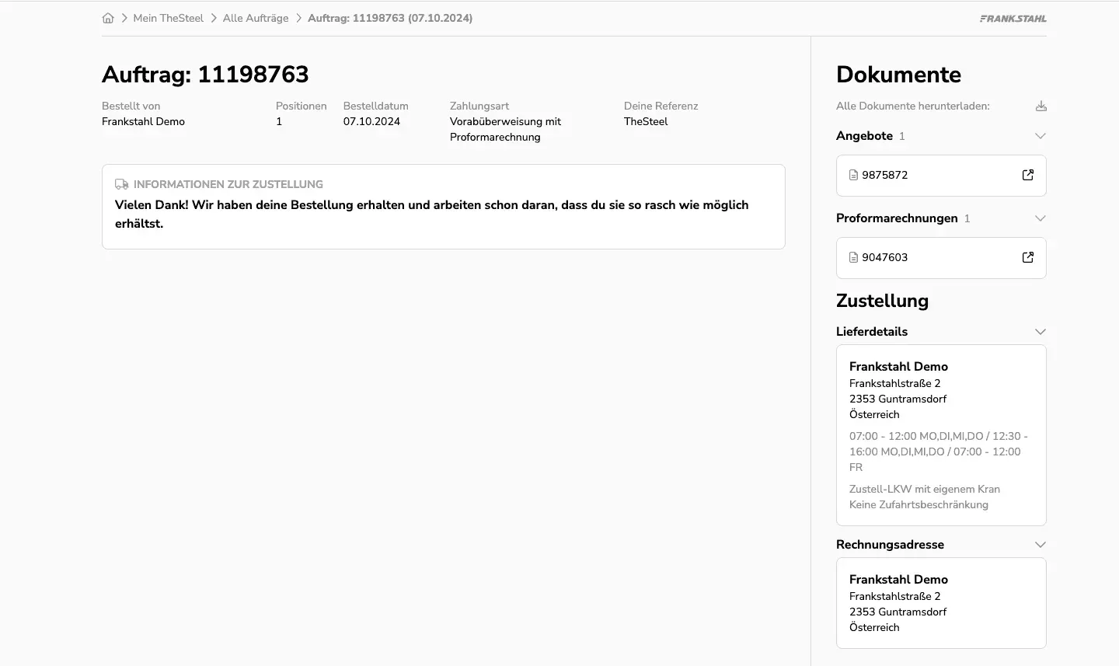The image size is (1119, 666).
Task: Click current breadcrumb Auftrag: 11198763 (07.10.2024)
Action: coord(390,18)
